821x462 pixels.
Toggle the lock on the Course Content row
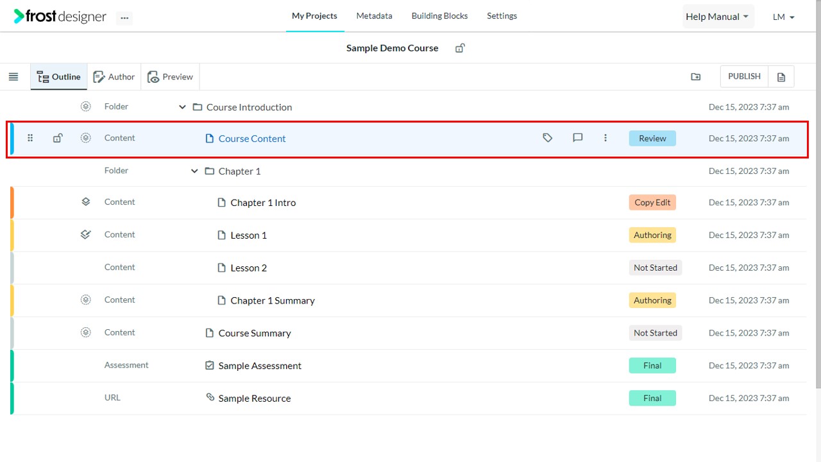(58, 138)
